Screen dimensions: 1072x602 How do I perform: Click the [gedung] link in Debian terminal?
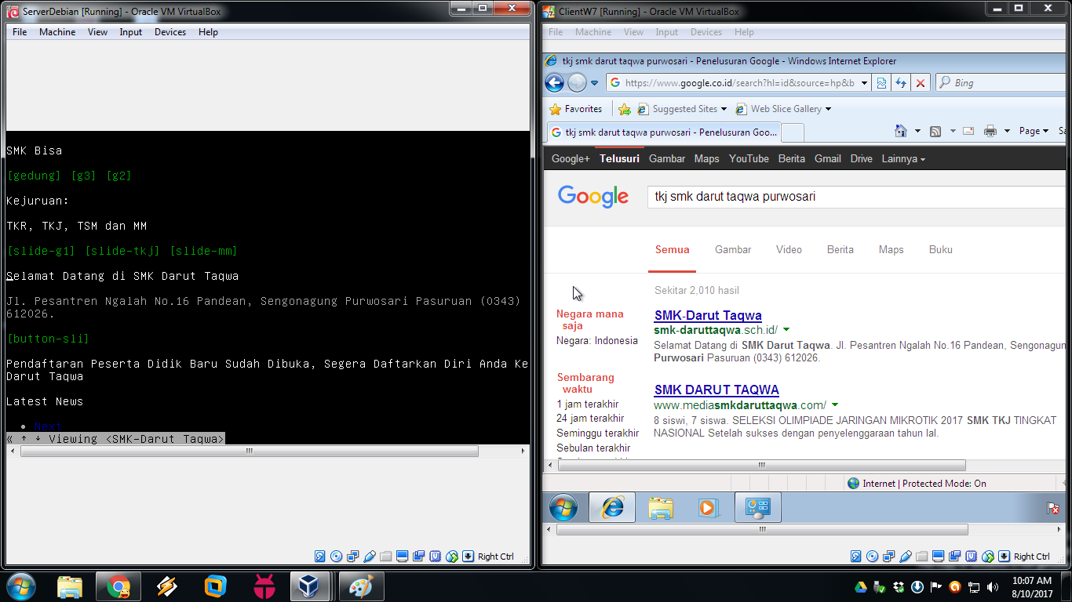click(x=34, y=176)
